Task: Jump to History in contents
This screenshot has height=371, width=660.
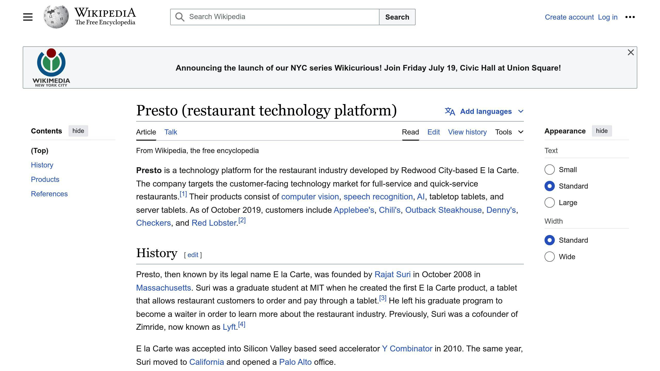Action: 42,165
